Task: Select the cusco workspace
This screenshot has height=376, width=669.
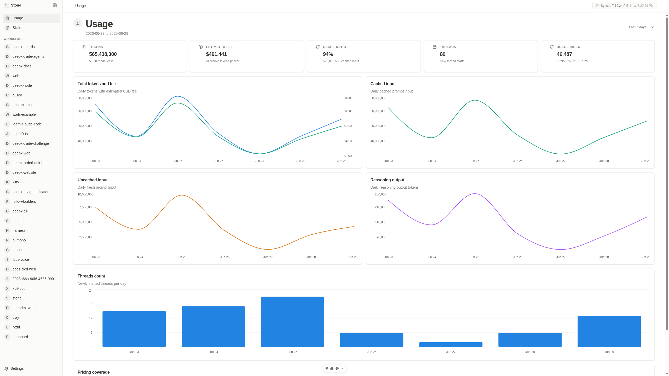Action: coord(31,95)
